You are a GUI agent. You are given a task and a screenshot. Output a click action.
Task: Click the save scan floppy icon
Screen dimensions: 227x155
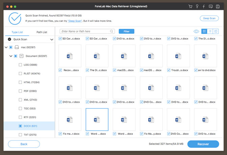[218, 6]
